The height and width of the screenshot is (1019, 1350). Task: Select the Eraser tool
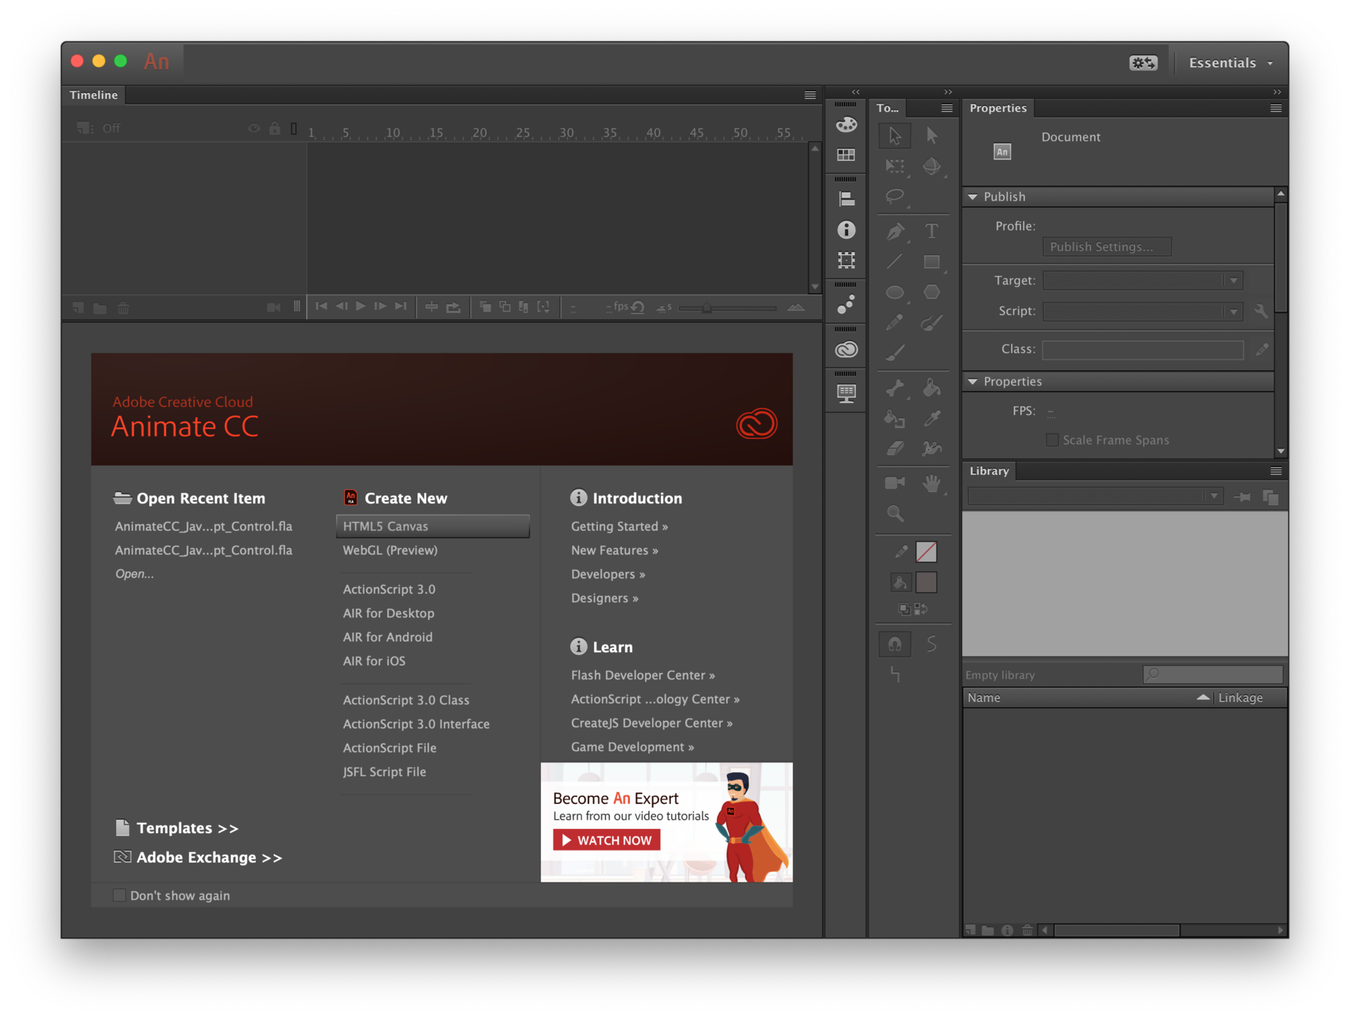coord(894,448)
